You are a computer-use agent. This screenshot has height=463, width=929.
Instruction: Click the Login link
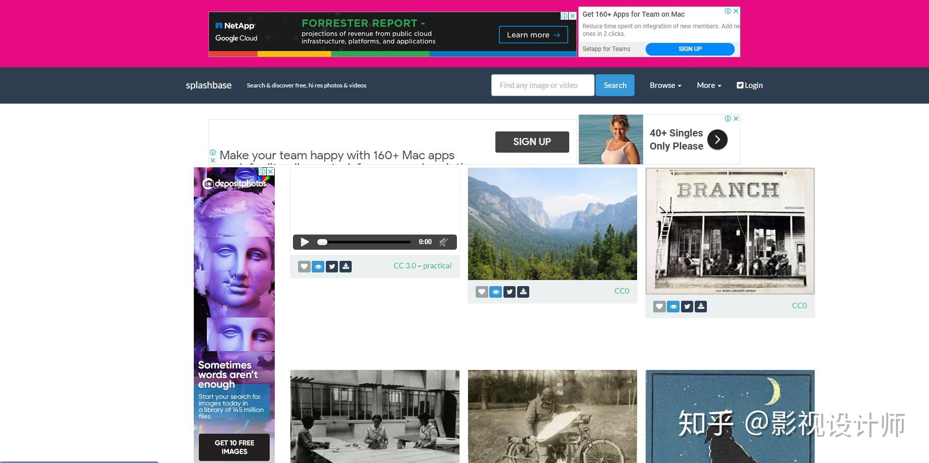pos(750,85)
